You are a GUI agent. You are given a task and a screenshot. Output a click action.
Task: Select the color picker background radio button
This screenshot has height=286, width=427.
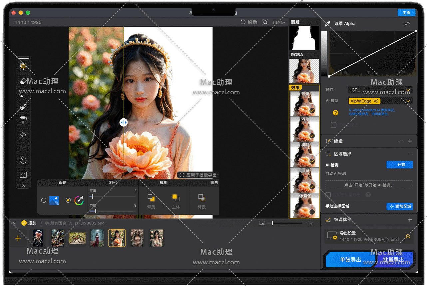click(x=68, y=200)
